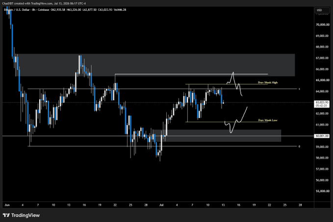
Task: Click the 'Jul' label on time axis
Action: [161, 205]
